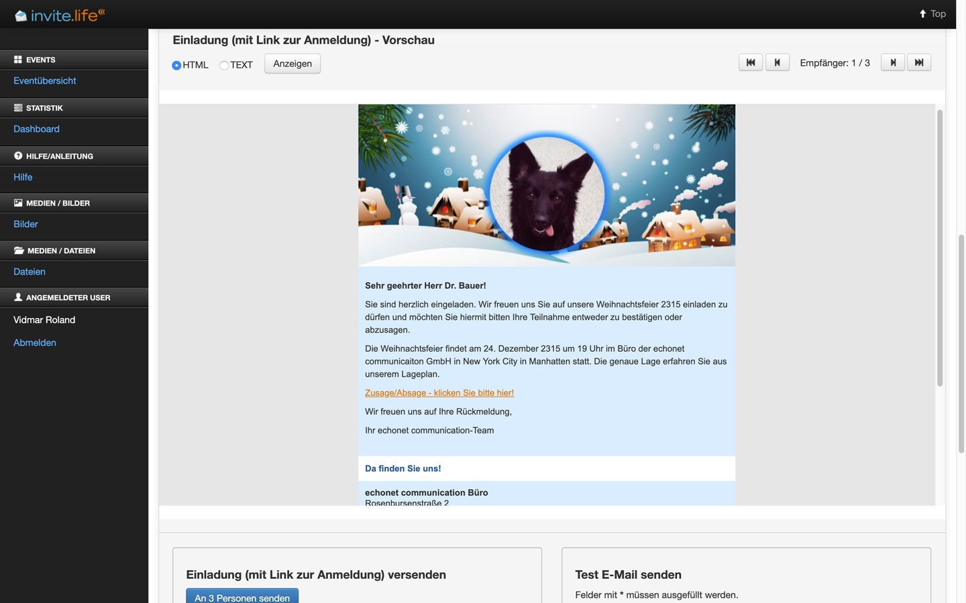This screenshot has height=603, width=966.
Task: Click 'echonet communication Büro' text
Action: click(x=427, y=492)
